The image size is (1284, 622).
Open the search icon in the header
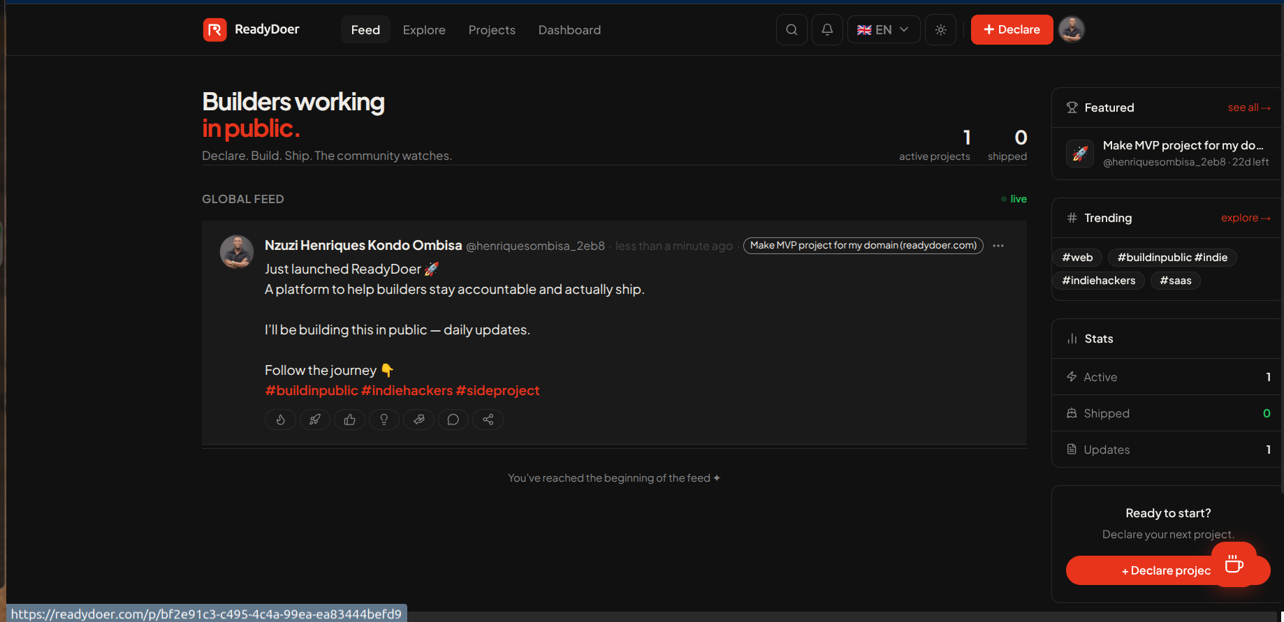click(791, 30)
